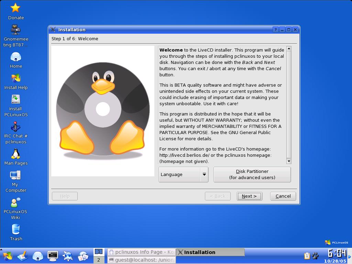Click the small arrow at the panel's left corner

(x=1, y=249)
